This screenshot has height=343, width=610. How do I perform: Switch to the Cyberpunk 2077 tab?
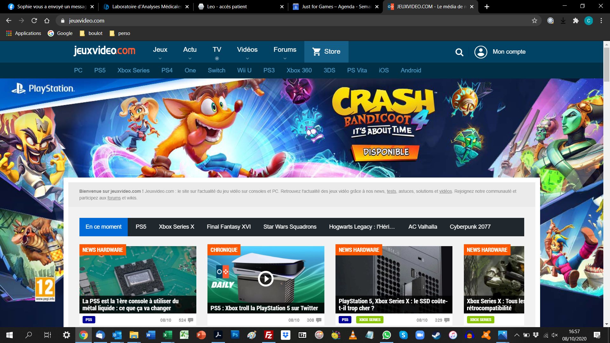coord(470,227)
